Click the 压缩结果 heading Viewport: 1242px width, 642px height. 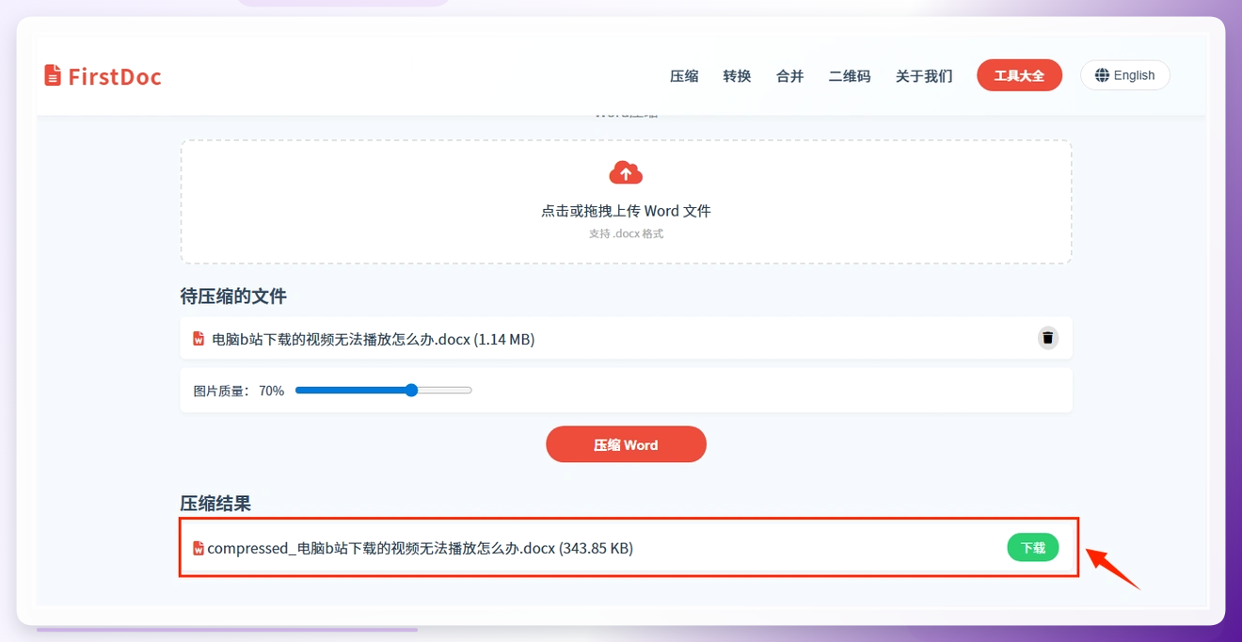[x=215, y=504]
